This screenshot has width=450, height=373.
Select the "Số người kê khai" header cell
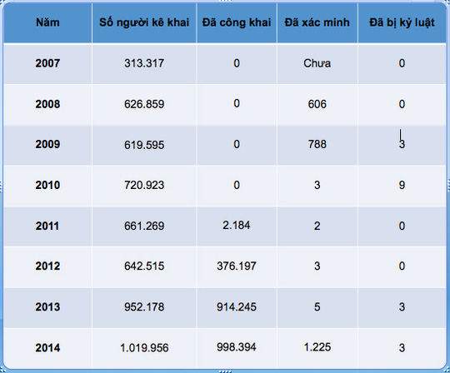tap(144, 22)
